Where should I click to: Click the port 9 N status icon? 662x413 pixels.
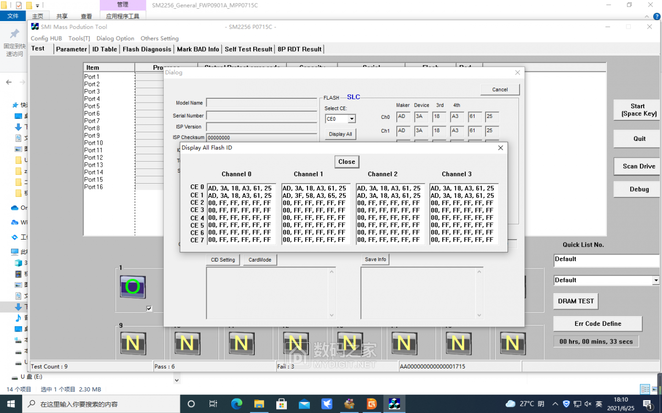(x=133, y=343)
